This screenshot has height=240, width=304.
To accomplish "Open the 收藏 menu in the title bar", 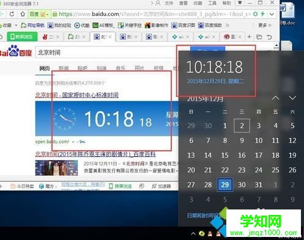I will 198,3.
